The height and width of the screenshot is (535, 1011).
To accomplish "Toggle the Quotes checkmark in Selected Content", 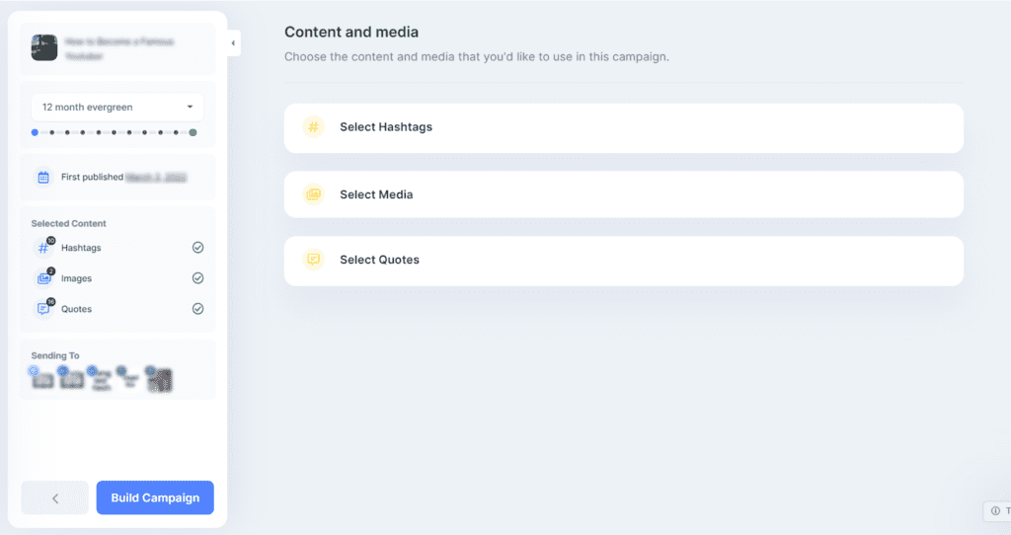I will (197, 309).
